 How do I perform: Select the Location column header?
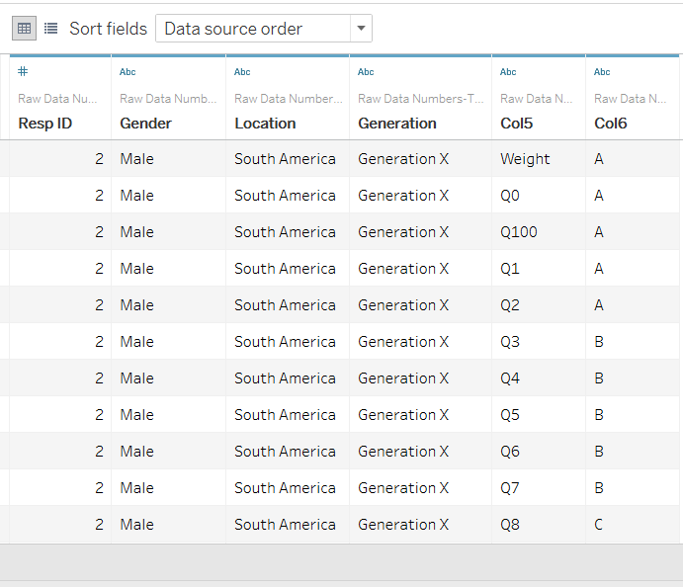tap(265, 124)
